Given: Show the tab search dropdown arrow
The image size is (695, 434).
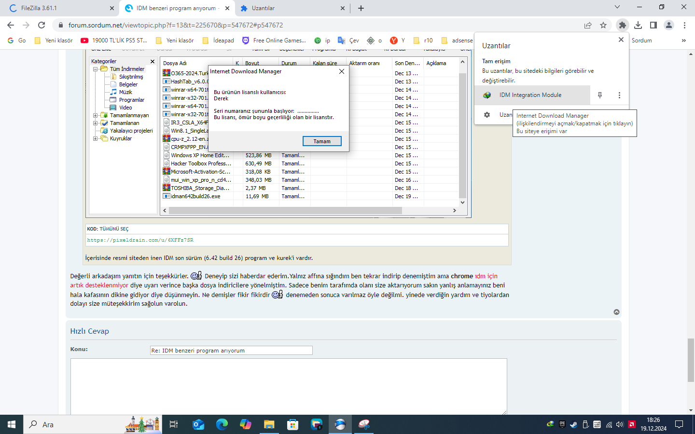Looking at the screenshot, I should coord(617,7).
